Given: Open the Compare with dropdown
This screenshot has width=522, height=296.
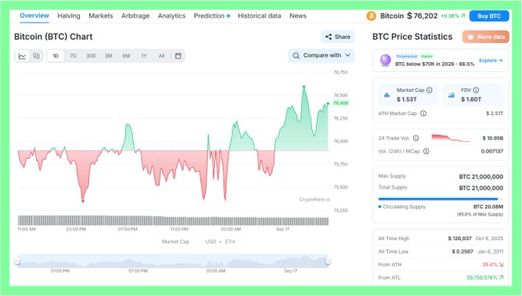Looking at the screenshot, I should pyautogui.click(x=321, y=55).
